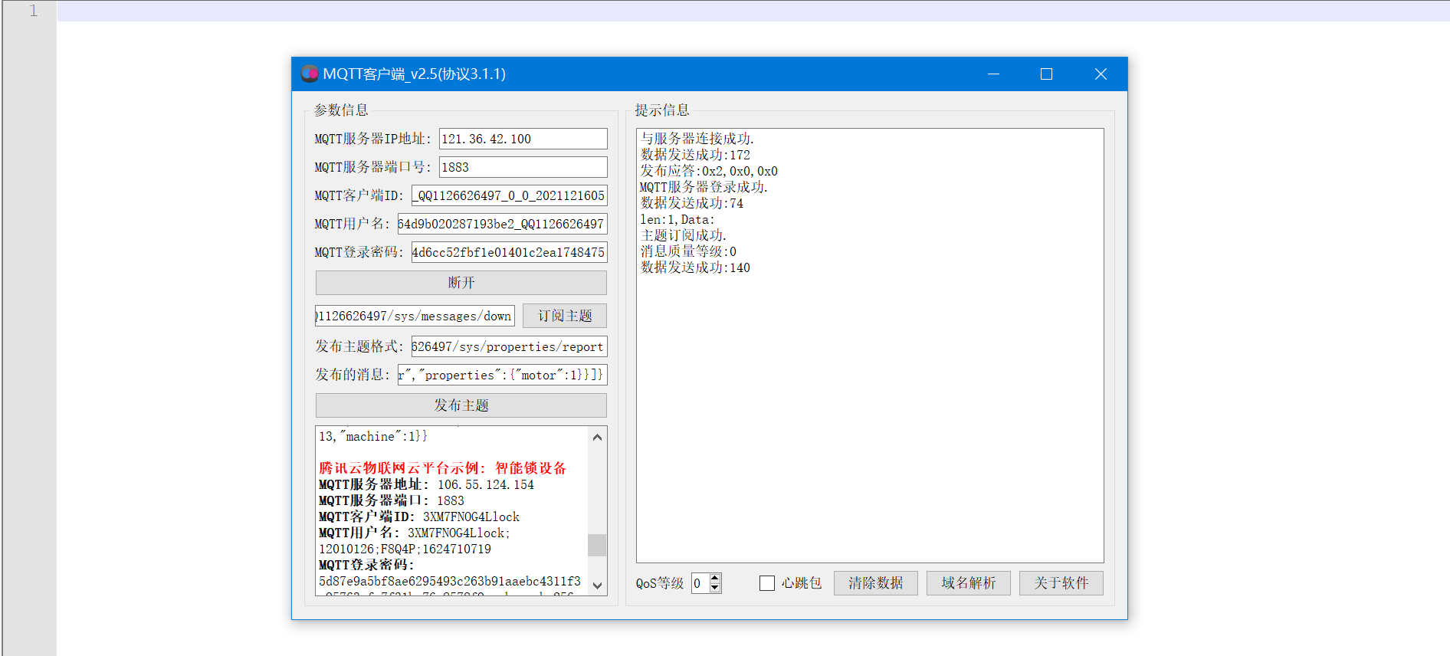The height and width of the screenshot is (656, 1450).
Task: Click the 发布主题 publish button
Action: 461,405
